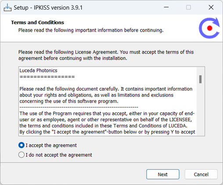Click the Luceda circular arrow logo
Viewport: 223px width, 185px height.
(209, 28)
